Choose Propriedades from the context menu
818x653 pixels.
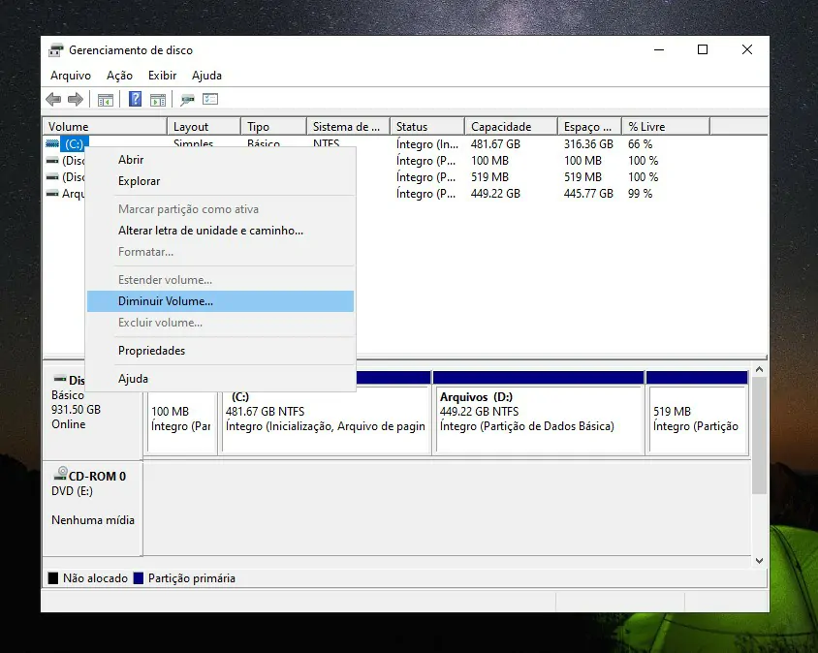(x=221, y=351)
